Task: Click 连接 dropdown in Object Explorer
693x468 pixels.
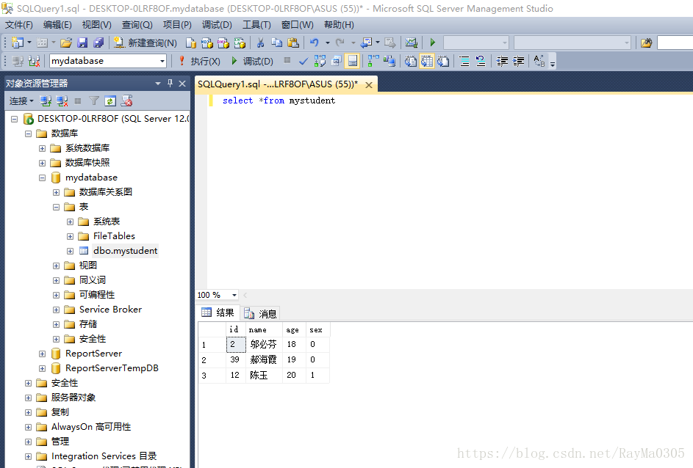Action: tap(21, 101)
